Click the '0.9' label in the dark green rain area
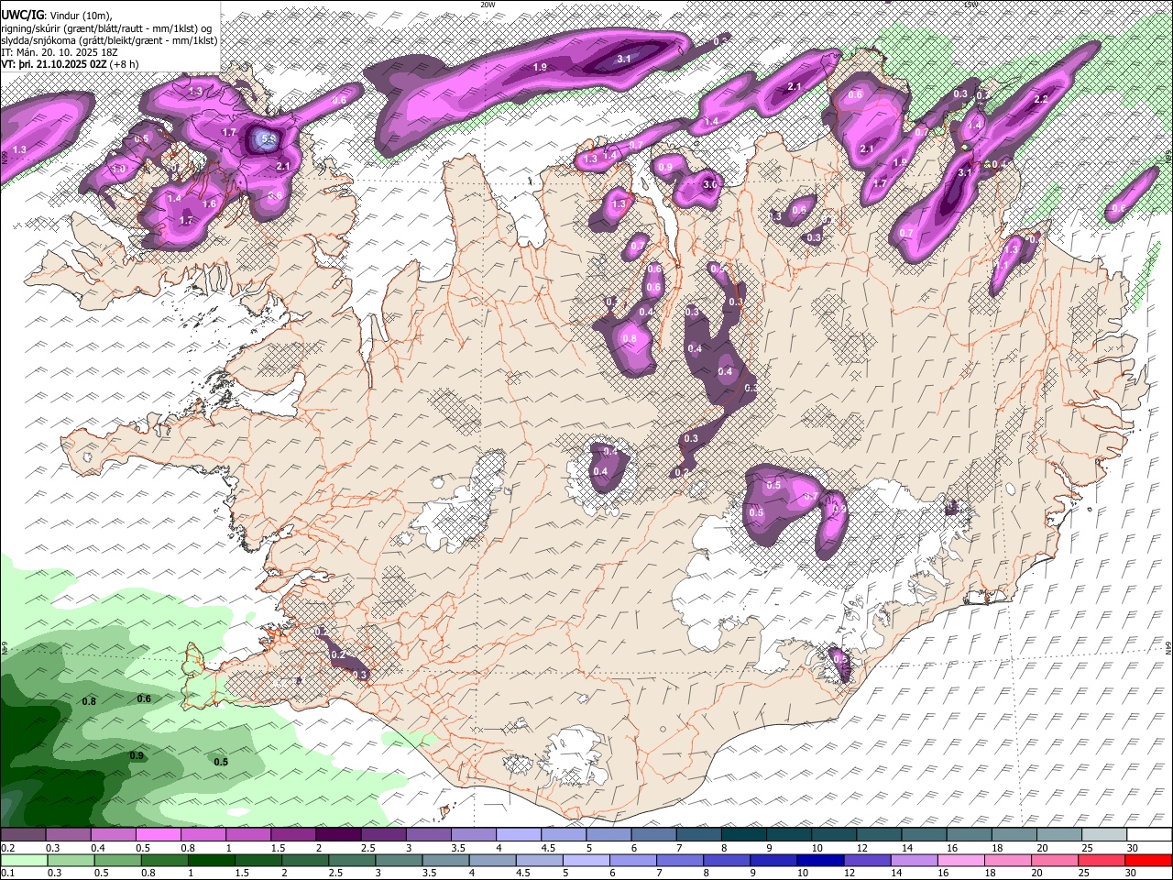This screenshot has height=880, width=1173. (137, 755)
